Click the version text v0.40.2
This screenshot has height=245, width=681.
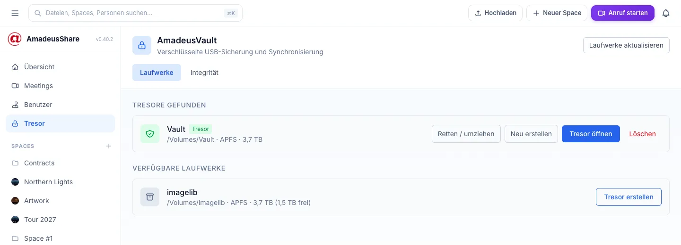click(105, 39)
